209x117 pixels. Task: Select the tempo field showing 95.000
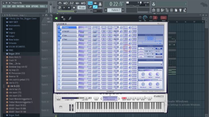pyautogui.click(x=82, y=8)
